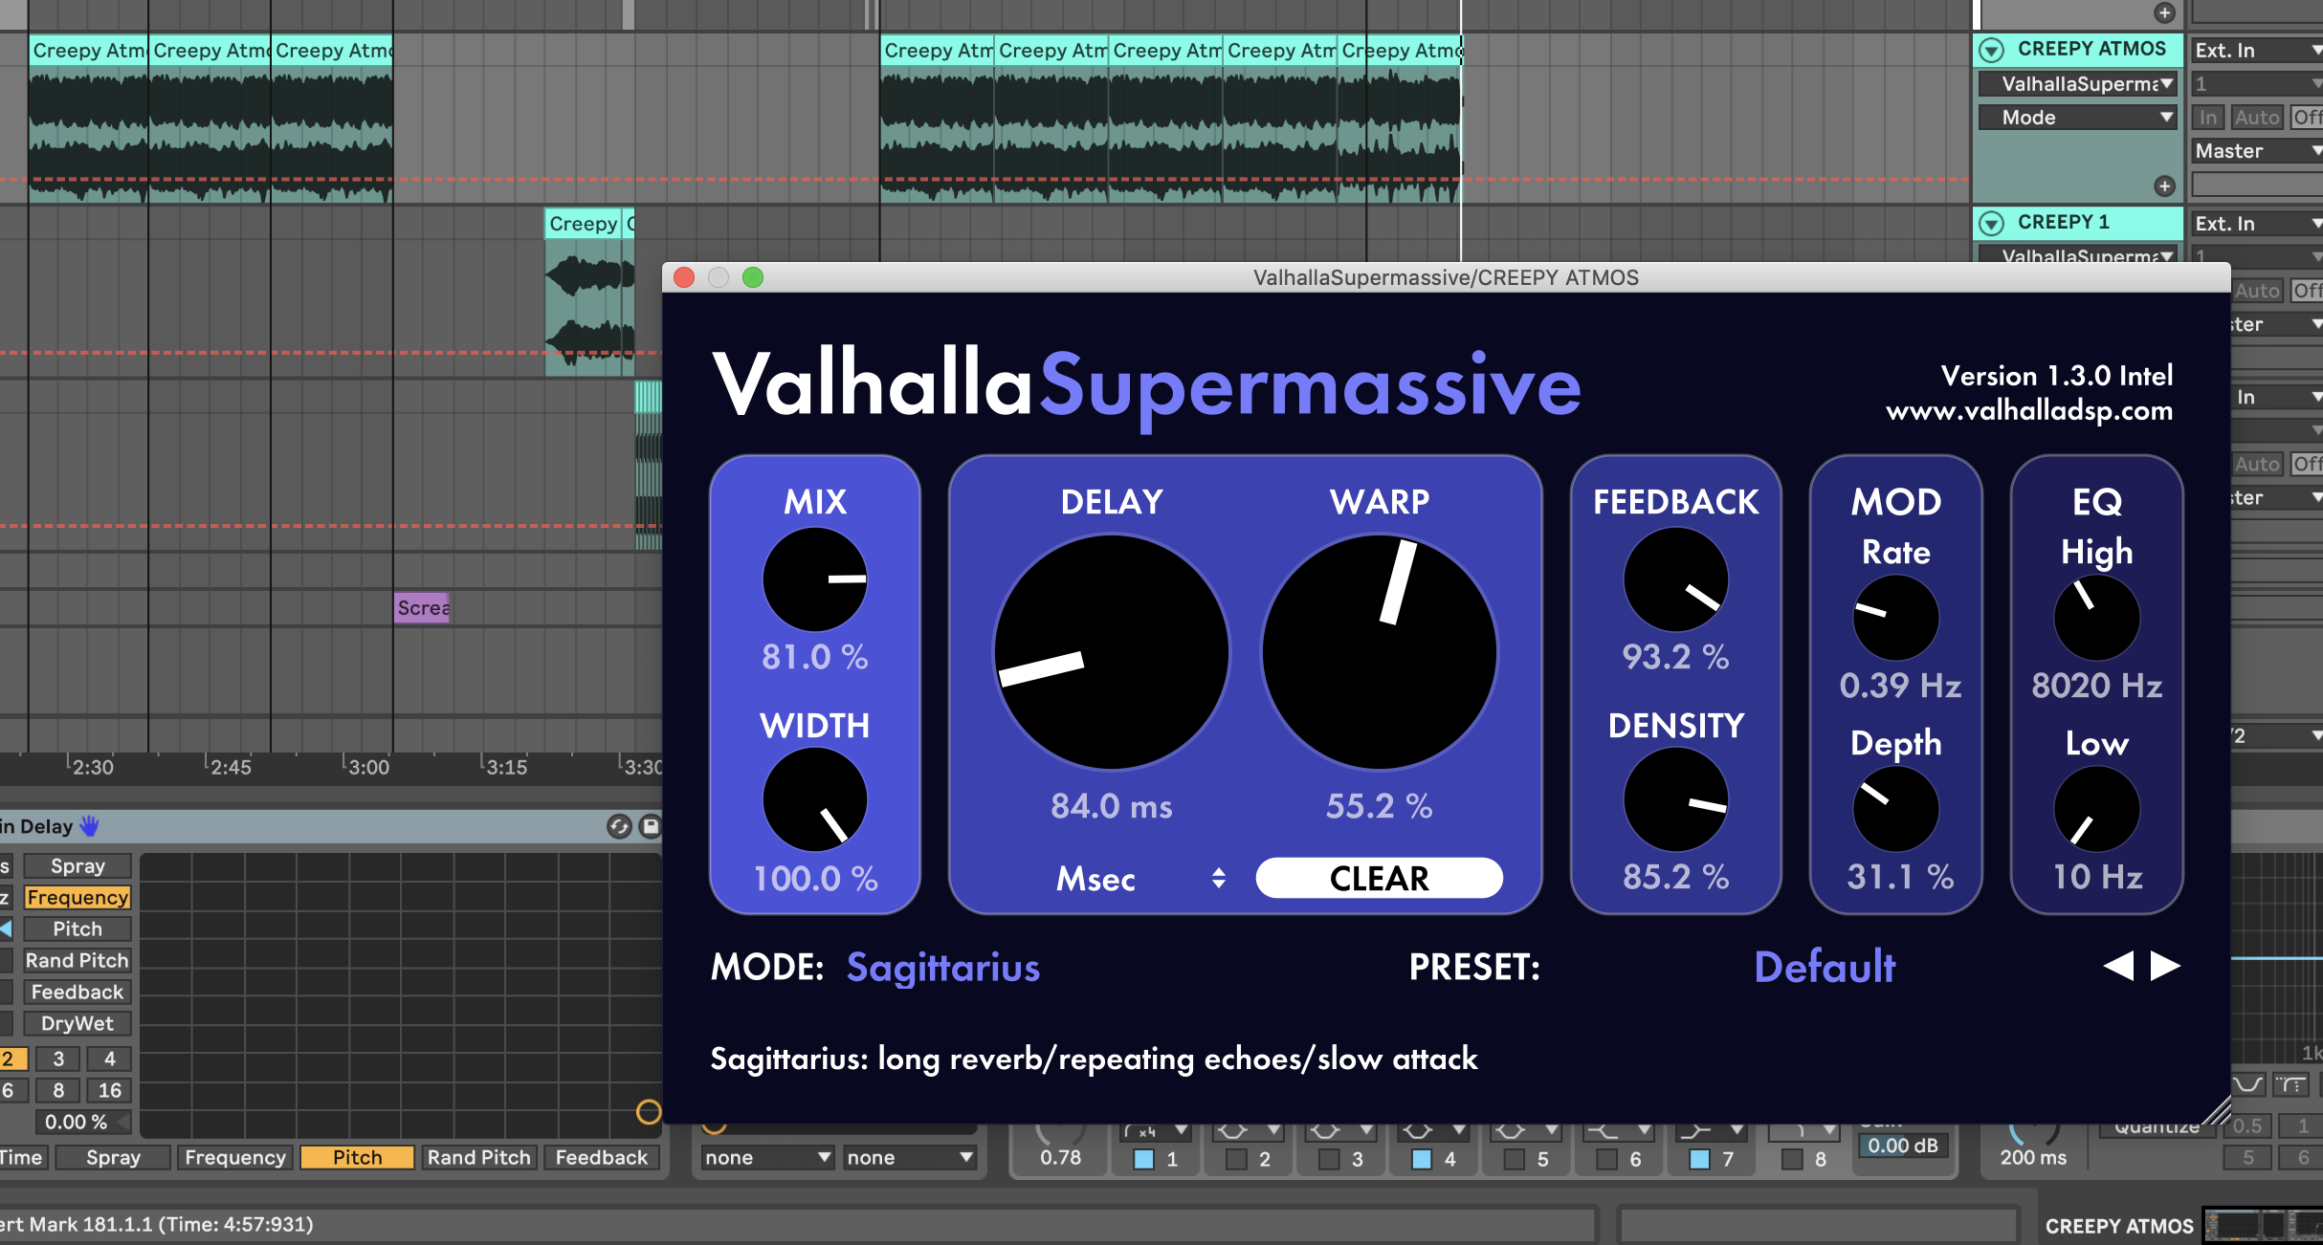This screenshot has width=2323, height=1245.
Task: Toggle EQ band 8 checkbox
Action: click(1792, 1159)
